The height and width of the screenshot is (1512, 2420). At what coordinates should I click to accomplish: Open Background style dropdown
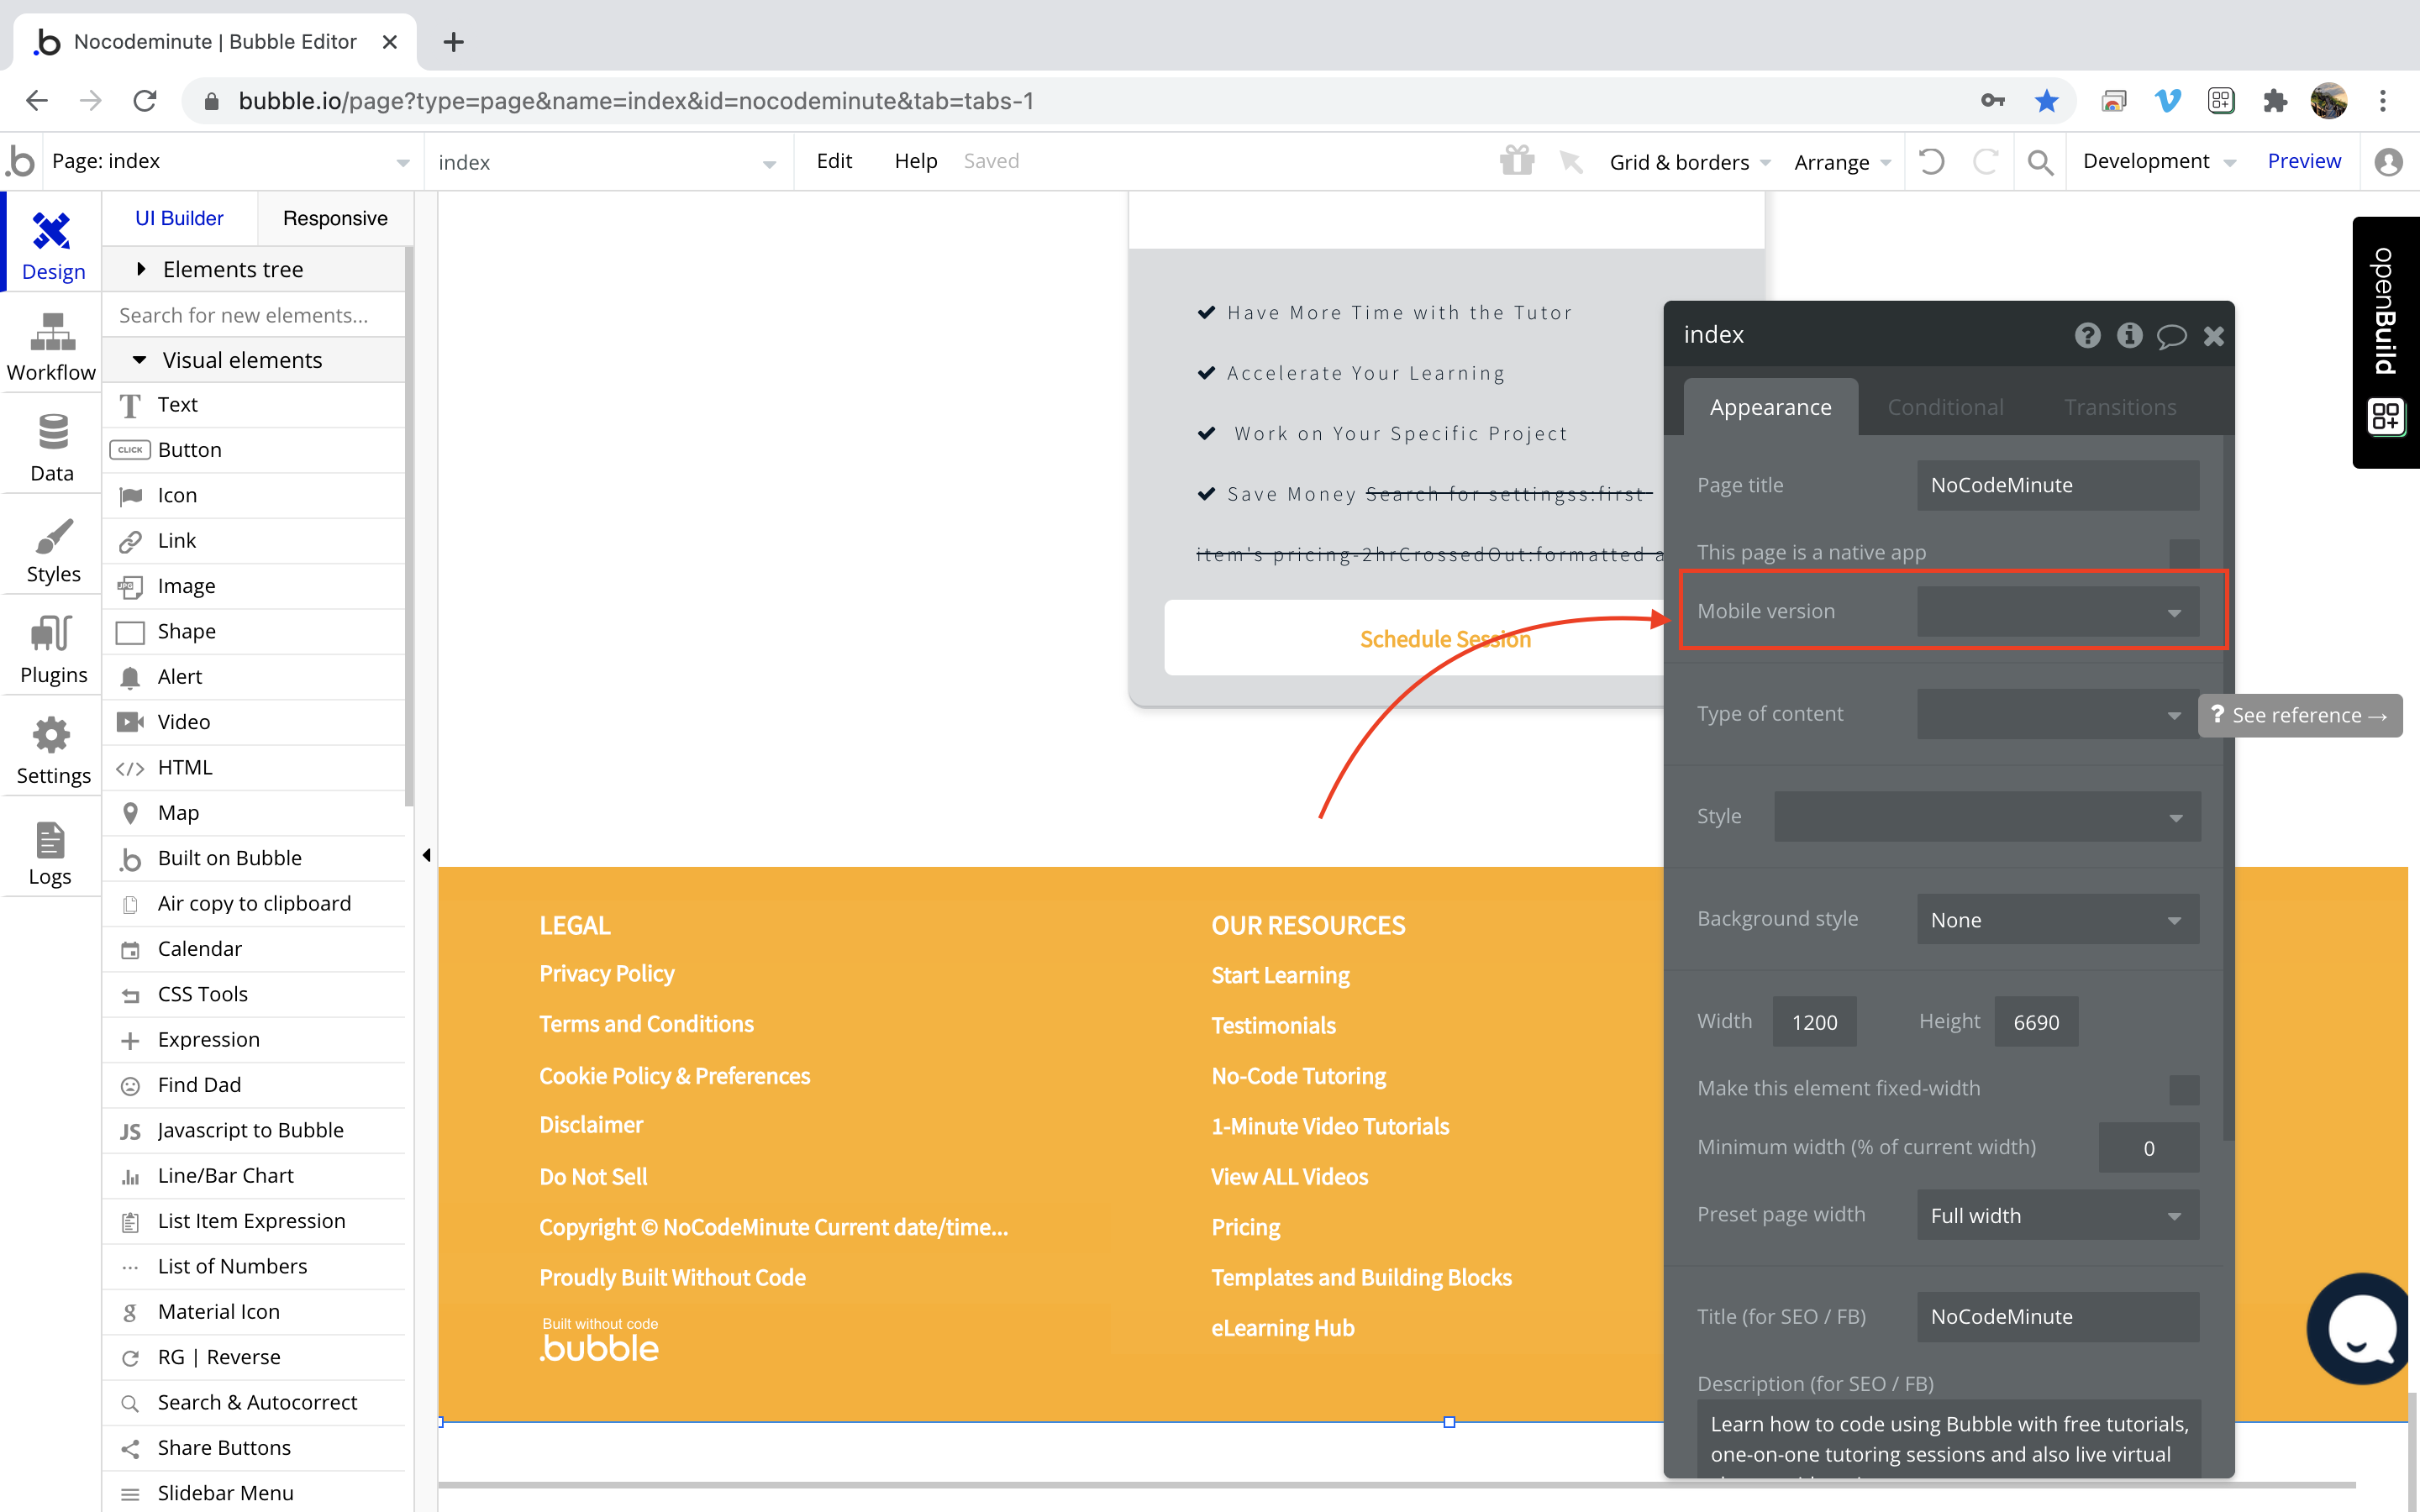[x=2057, y=920]
